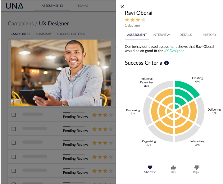223x184 pixels.
Task: Open the Teams top navigation tab
Action: (83, 6)
